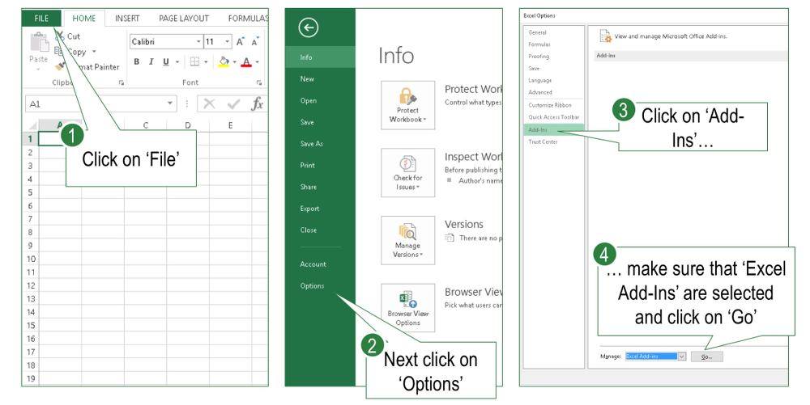The image size is (810, 405).
Task: Open the INSERT ribbon tab
Action: [x=127, y=18]
